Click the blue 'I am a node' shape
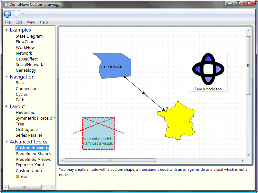The height and width of the screenshot is (193, 258). coord(111,66)
